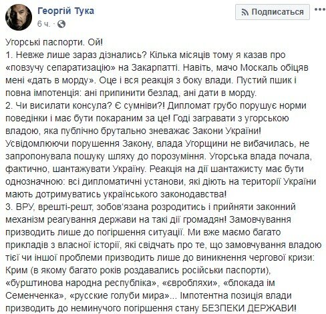Open the three-dots post options menu

(320, 9)
